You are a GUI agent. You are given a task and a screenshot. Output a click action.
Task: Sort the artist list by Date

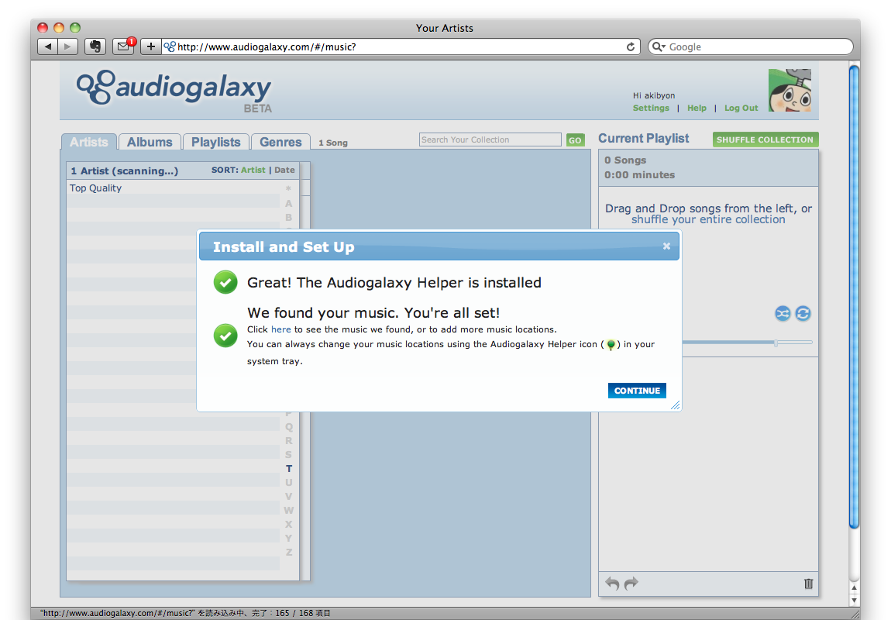coord(284,170)
